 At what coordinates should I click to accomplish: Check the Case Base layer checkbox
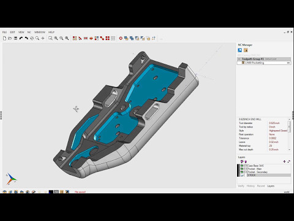pos(246,166)
